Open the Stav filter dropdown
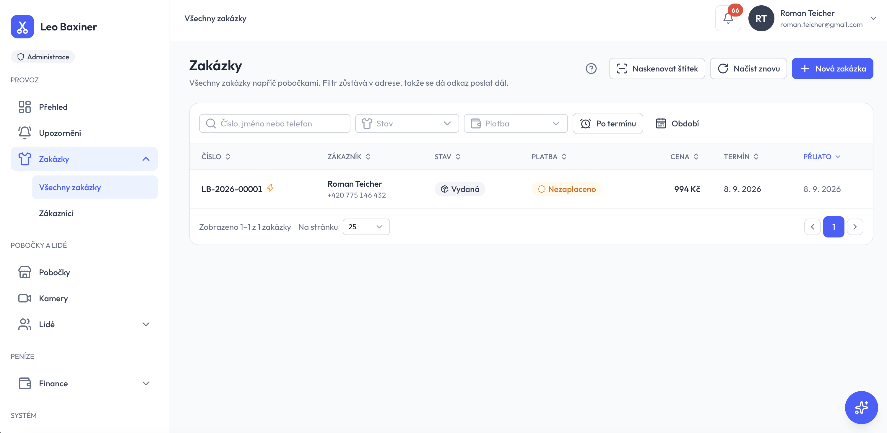 [407, 123]
